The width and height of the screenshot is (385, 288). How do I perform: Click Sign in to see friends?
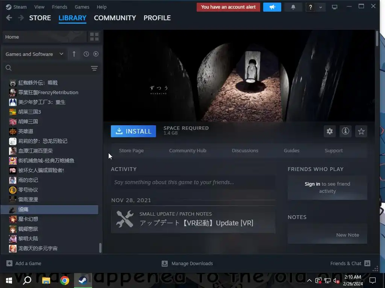pyautogui.click(x=312, y=184)
